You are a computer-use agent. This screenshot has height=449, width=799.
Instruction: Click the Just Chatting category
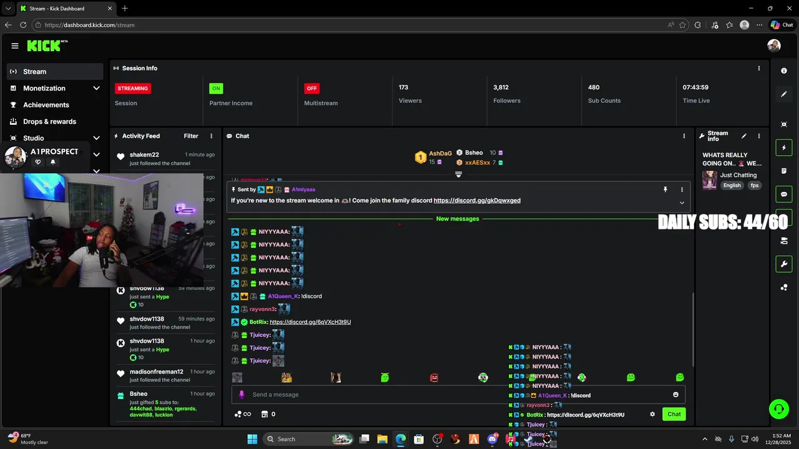point(738,175)
